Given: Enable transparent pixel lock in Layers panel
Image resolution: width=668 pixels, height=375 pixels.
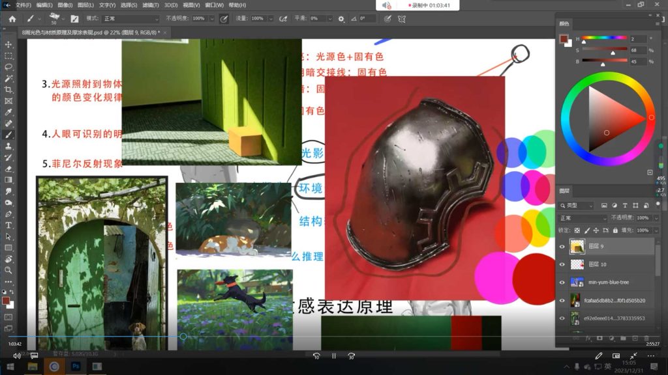Looking at the screenshot, I should pos(577,230).
